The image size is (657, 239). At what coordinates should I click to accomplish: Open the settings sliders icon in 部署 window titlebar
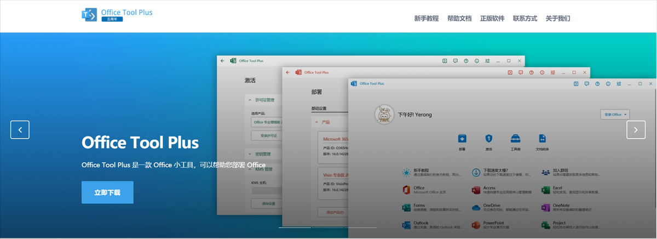[x=553, y=72]
